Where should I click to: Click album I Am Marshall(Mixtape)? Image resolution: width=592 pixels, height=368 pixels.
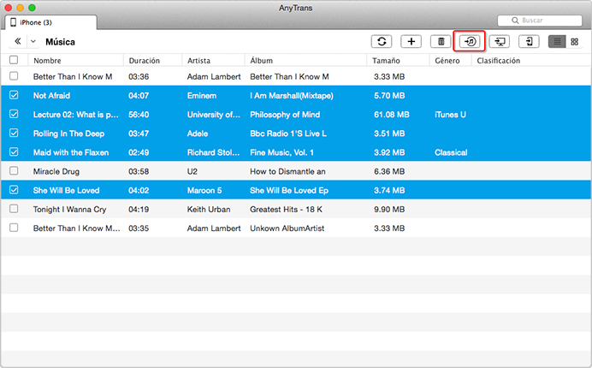(292, 96)
